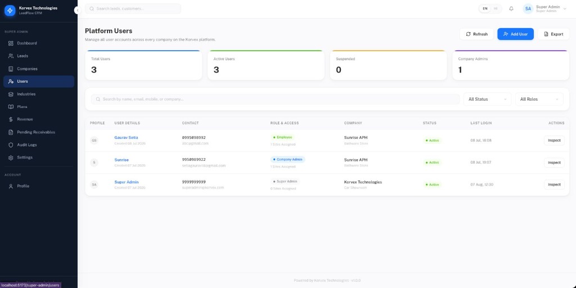Open Pending Receivables page

click(x=39, y=132)
